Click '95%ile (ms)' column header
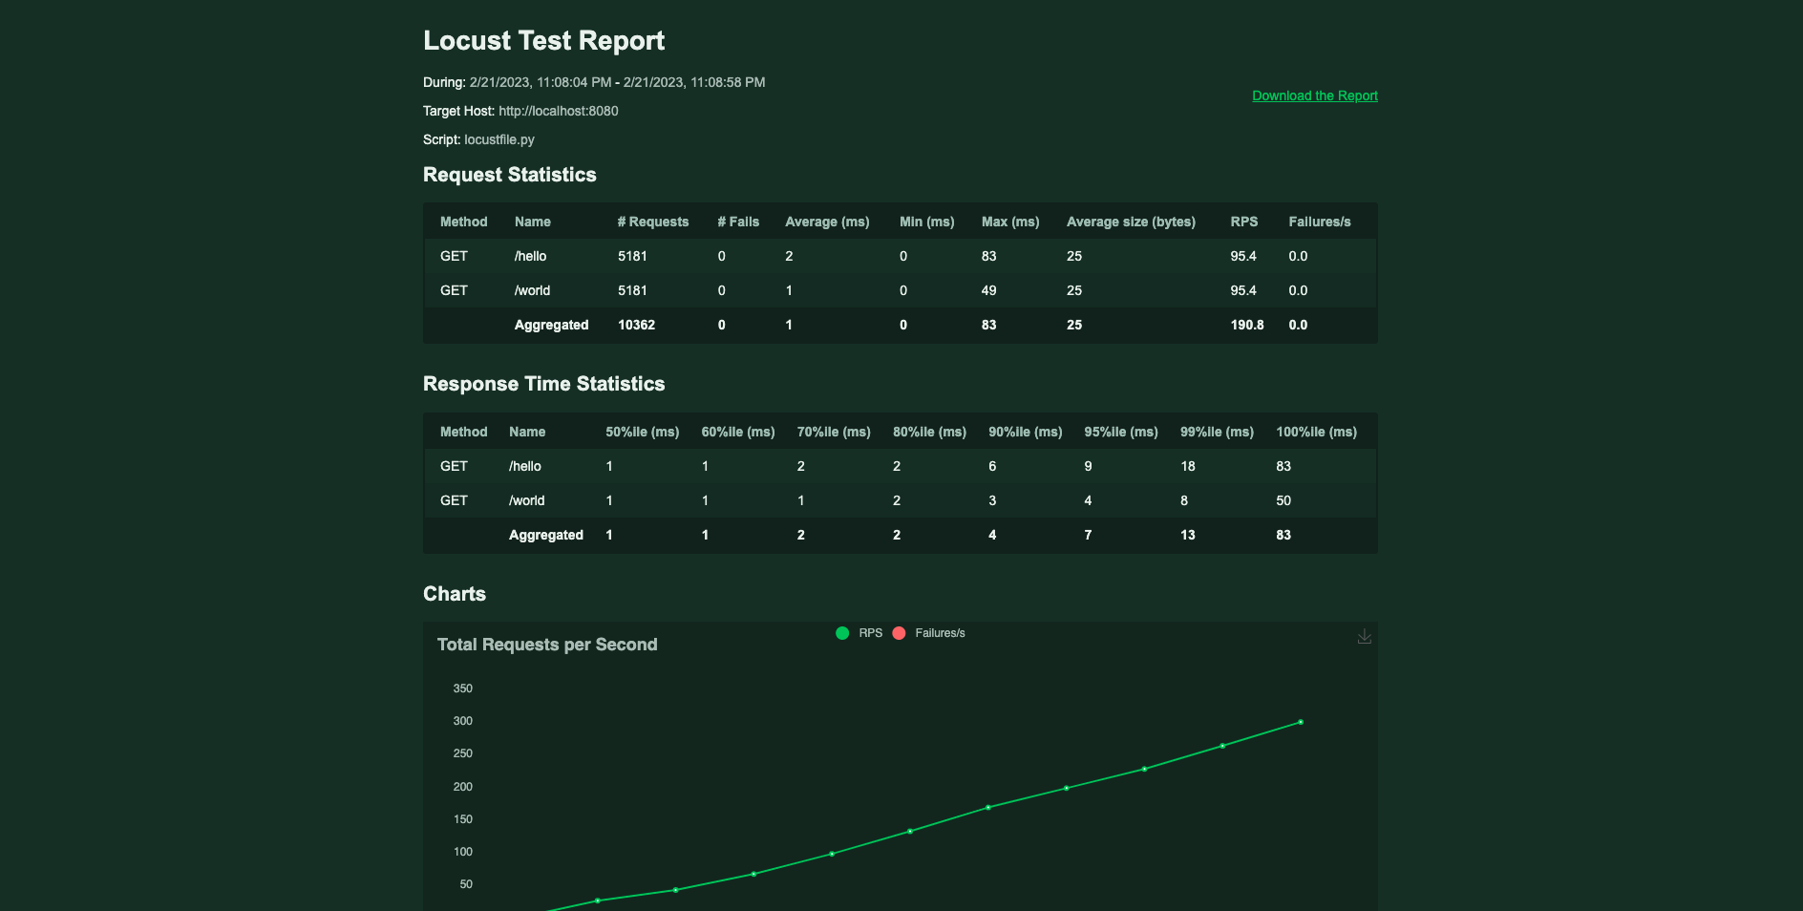Image resolution: width=1803 pixels, height=911 pixels. (x=1120, y=432)
